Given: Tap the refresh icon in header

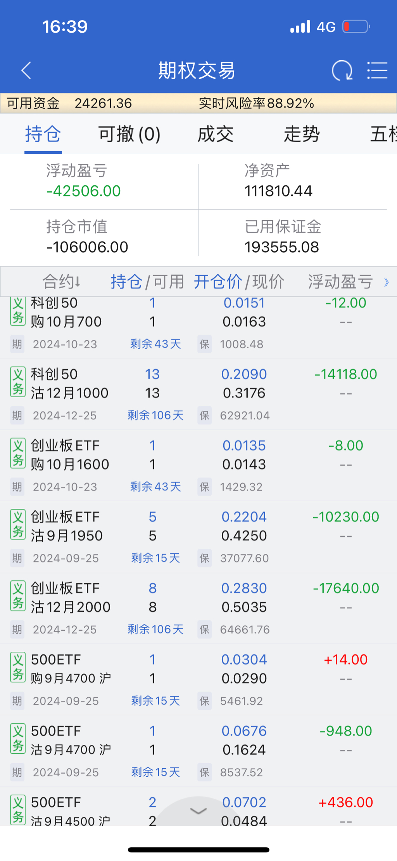Looking at the screenshot, I should (342, 71).
